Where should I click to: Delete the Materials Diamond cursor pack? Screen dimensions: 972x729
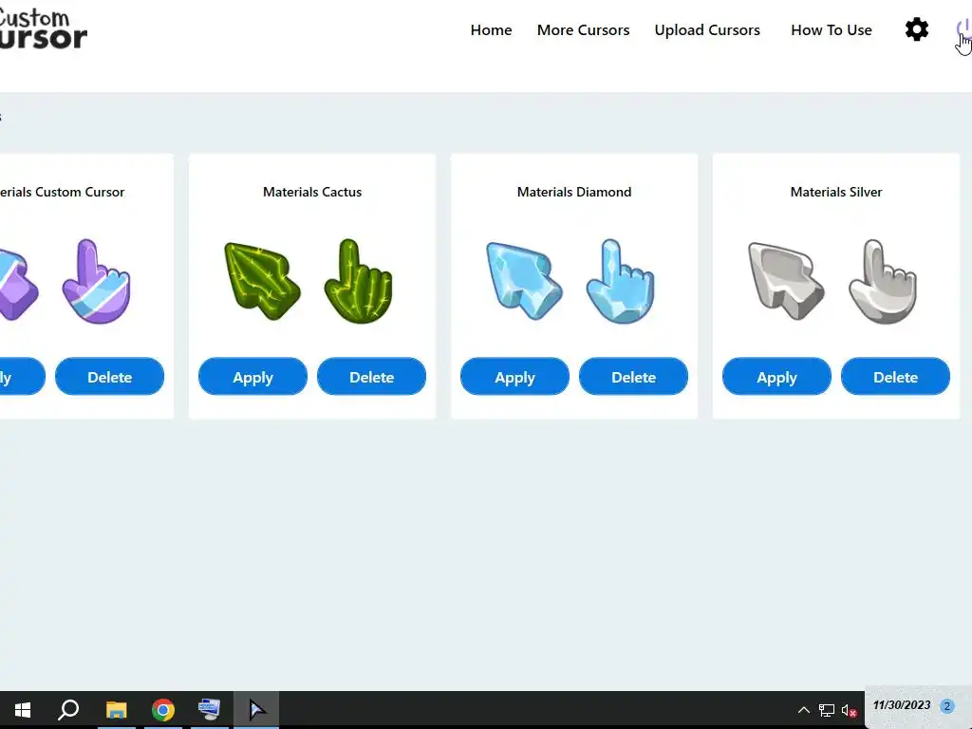[633, 376]
